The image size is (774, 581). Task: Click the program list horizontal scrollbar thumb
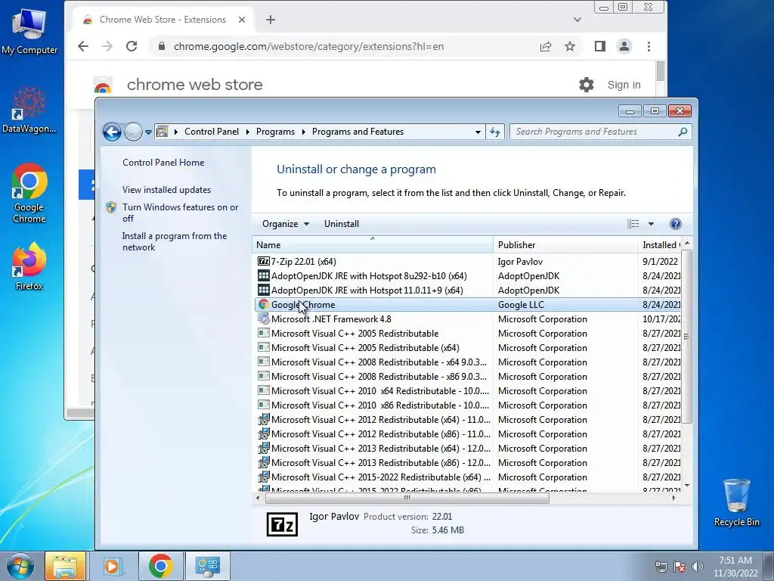(x=407, y=498)
